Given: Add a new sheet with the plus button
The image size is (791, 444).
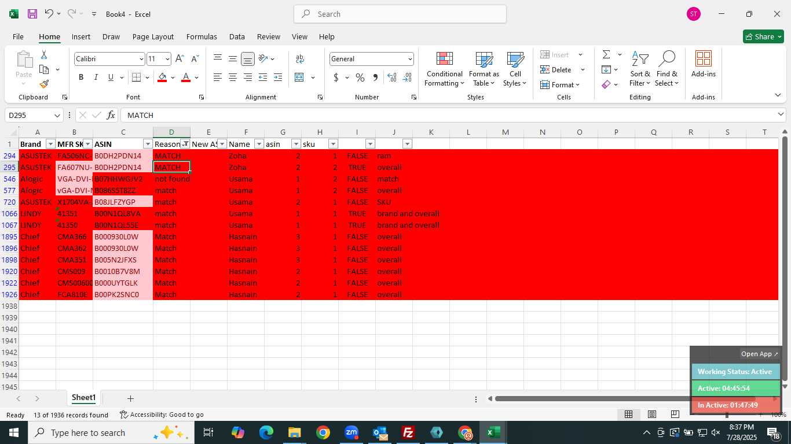Looking at the screenshot, I should tap(130, 398).
